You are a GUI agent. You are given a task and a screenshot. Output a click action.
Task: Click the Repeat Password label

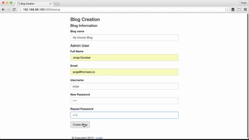[x=82, y=109]
